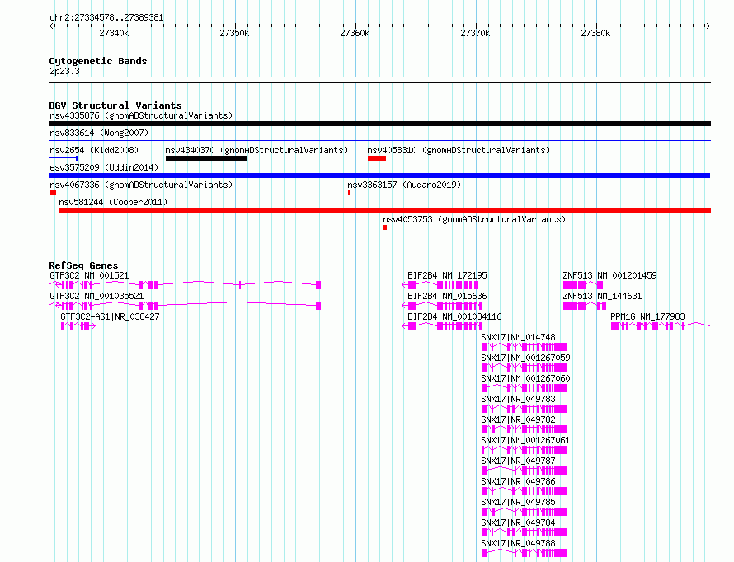Open GTF3C2|NM_001521 transcript
The height and width of the screenshot is (562, 734).
click(x=89, y=275)
